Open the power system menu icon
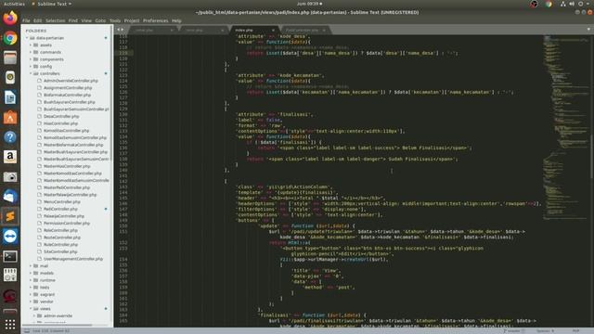The height and width of the screenshot is (334, 594). point(581,4)
